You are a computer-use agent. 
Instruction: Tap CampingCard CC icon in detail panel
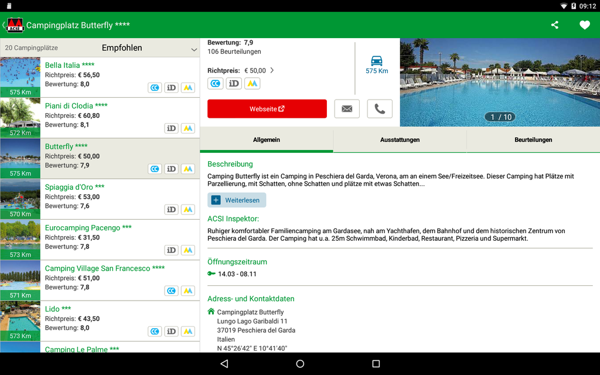(x=216, y=83)
